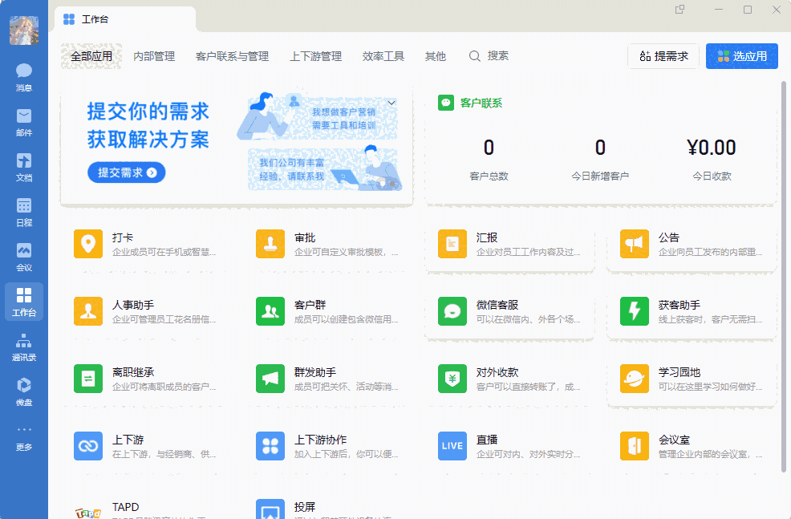Open the 汇报 work report app icon
The width and height of the screenshot is (791, 519).
452,244
